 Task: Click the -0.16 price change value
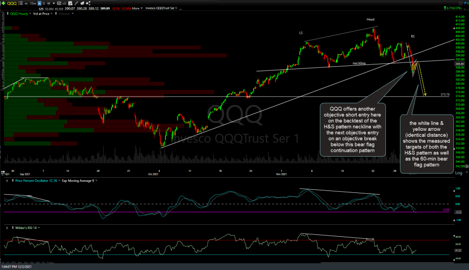coord(115,8)
